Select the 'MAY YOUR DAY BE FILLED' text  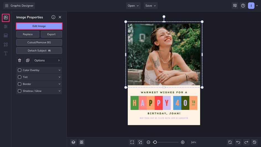[x=164, y=118]
